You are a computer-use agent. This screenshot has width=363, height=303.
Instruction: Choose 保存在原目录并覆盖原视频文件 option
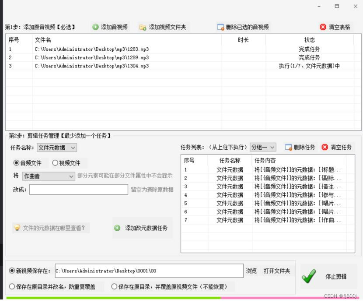[x=114, y=287]
